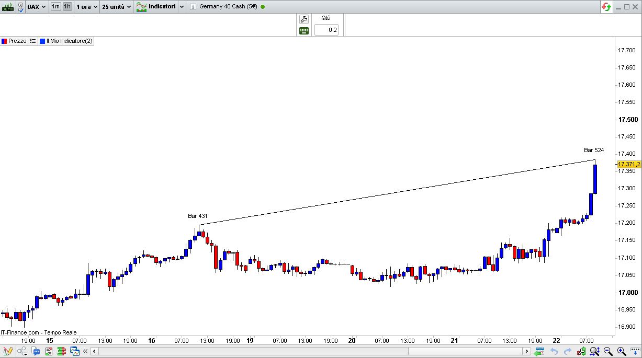Open the wrench settings icon
Image resolution: width=642 pixels, height=358 pixels.
click(304, 19)
